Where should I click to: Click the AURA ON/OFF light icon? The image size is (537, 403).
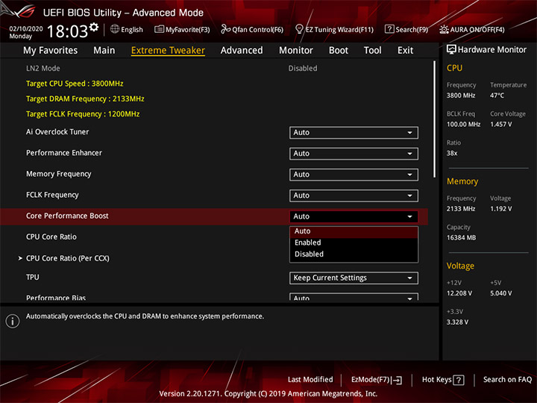coord(444,29)
